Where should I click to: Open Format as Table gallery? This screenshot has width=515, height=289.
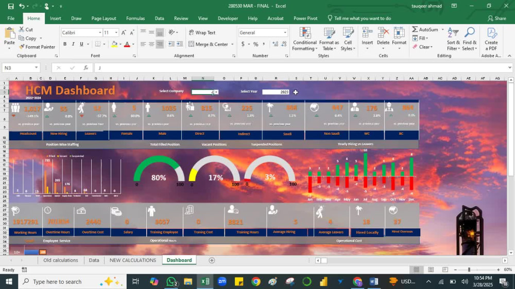tap(329, 39)
